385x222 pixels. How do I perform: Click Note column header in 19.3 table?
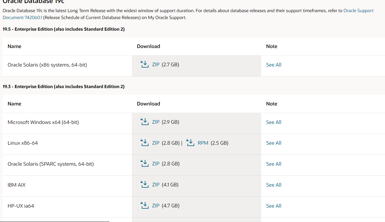[272, 104]
